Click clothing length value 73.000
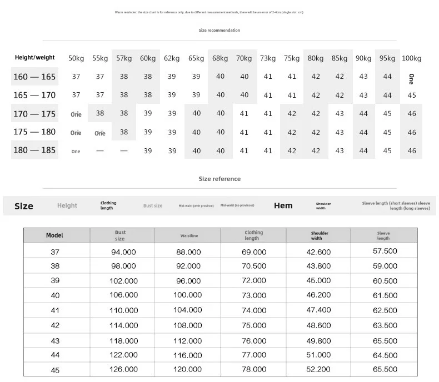439x382 pixels. tap(254, 295)
